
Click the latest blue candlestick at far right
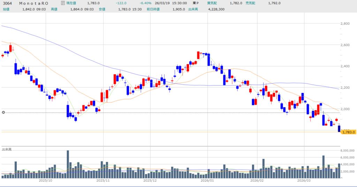click(339, 129)
